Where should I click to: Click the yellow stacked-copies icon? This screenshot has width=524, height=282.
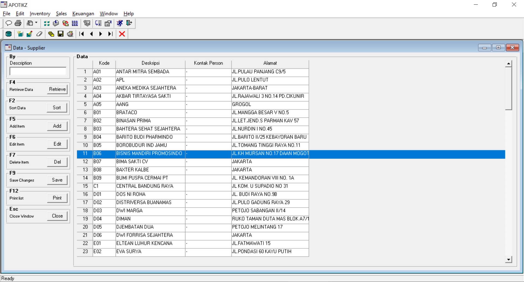point(50,34)
